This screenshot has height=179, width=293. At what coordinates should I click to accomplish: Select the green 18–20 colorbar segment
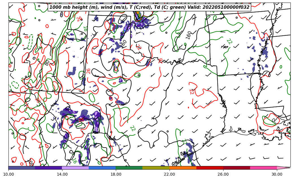[129, 168]
